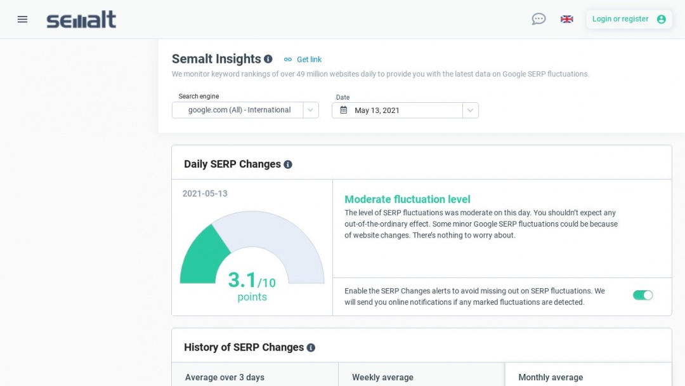Click the info icon near History of SERP Changes

pos(311,347)
